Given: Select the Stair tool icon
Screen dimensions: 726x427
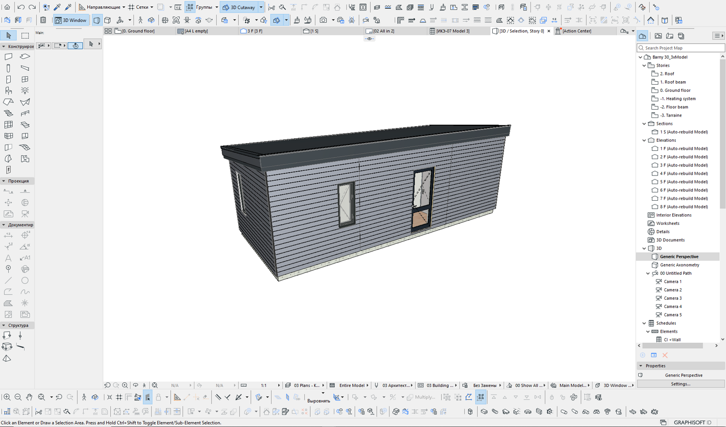Looking at the screenshot, I should pos(8,113).
